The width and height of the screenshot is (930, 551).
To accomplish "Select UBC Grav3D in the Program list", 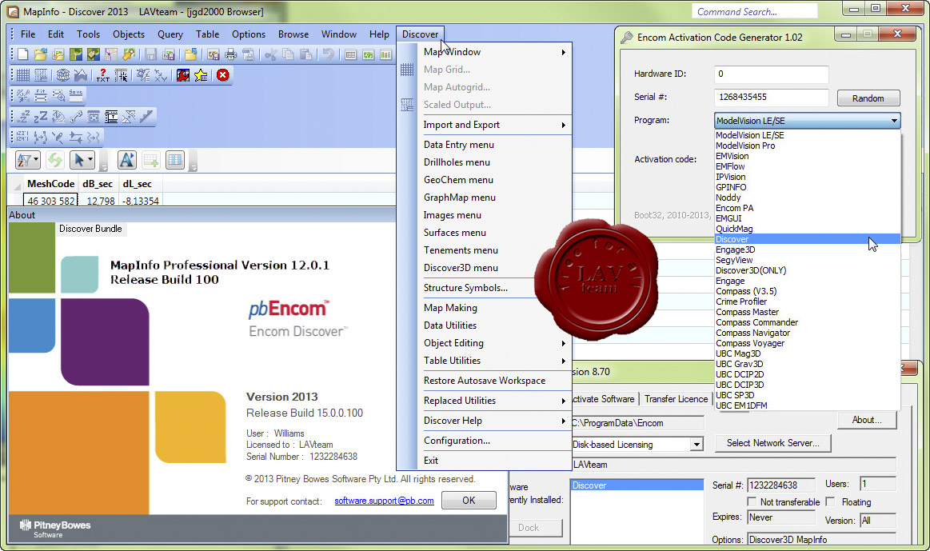I will tap(807, 364).
